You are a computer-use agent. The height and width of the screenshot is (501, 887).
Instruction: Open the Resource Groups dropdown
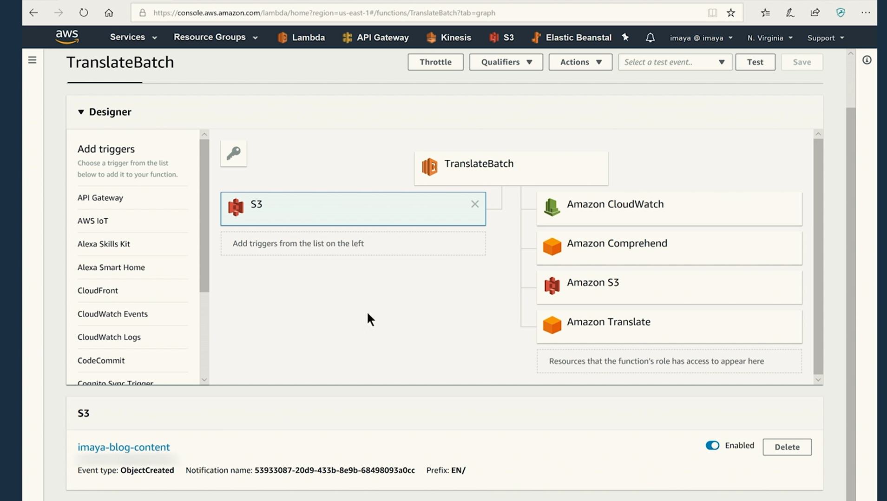(x=216, y=37)
